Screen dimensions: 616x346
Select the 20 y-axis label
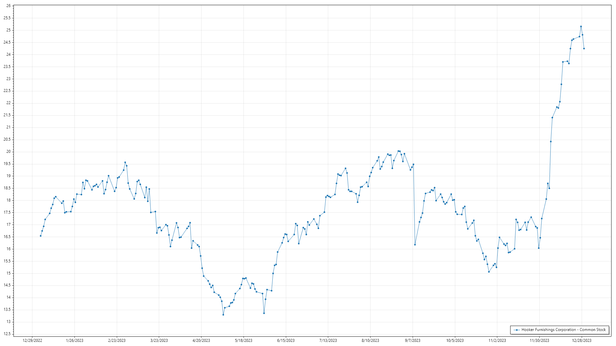(8, 152)
